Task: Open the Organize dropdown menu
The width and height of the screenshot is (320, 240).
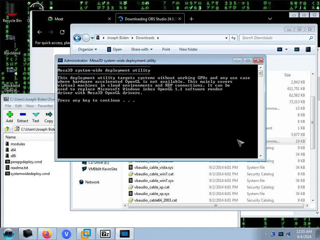Action: point(87,49)
